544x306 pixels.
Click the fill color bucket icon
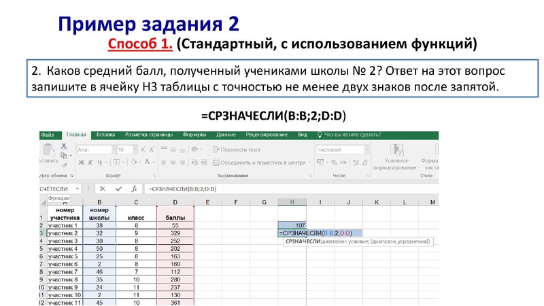(133, 162)
